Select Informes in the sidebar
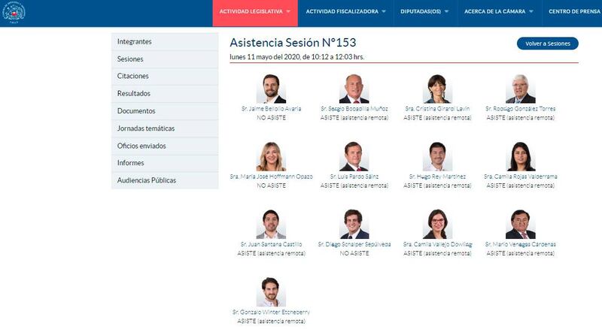 pyautogui.click(x=165, y=163)
